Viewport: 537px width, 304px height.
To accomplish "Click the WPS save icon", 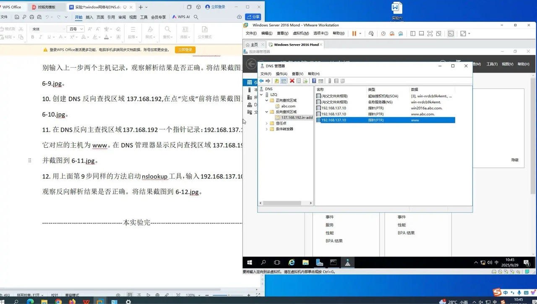I will pos(17,17).
